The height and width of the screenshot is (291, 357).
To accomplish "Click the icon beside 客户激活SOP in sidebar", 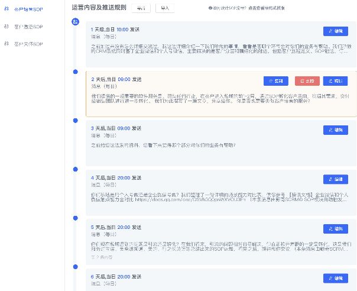I will point(7,27).
